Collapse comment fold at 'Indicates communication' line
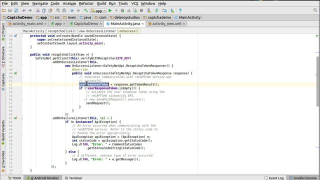The image size is (320, 180). coord(22,77)
